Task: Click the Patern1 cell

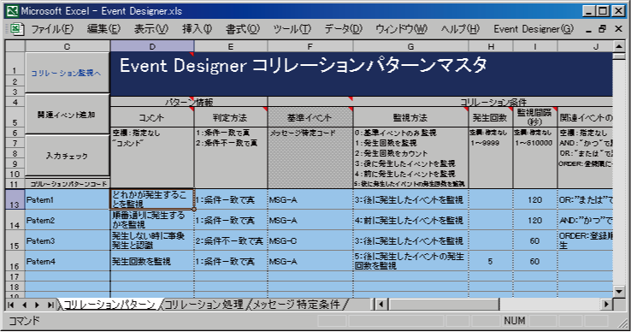Action: tap(68, 199)
